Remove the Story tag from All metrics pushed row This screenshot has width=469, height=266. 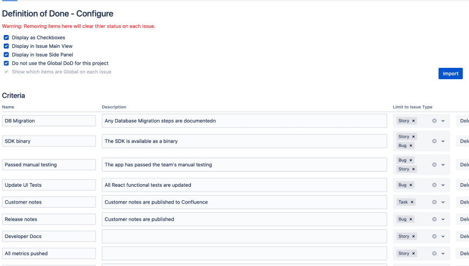click(414, 254)
